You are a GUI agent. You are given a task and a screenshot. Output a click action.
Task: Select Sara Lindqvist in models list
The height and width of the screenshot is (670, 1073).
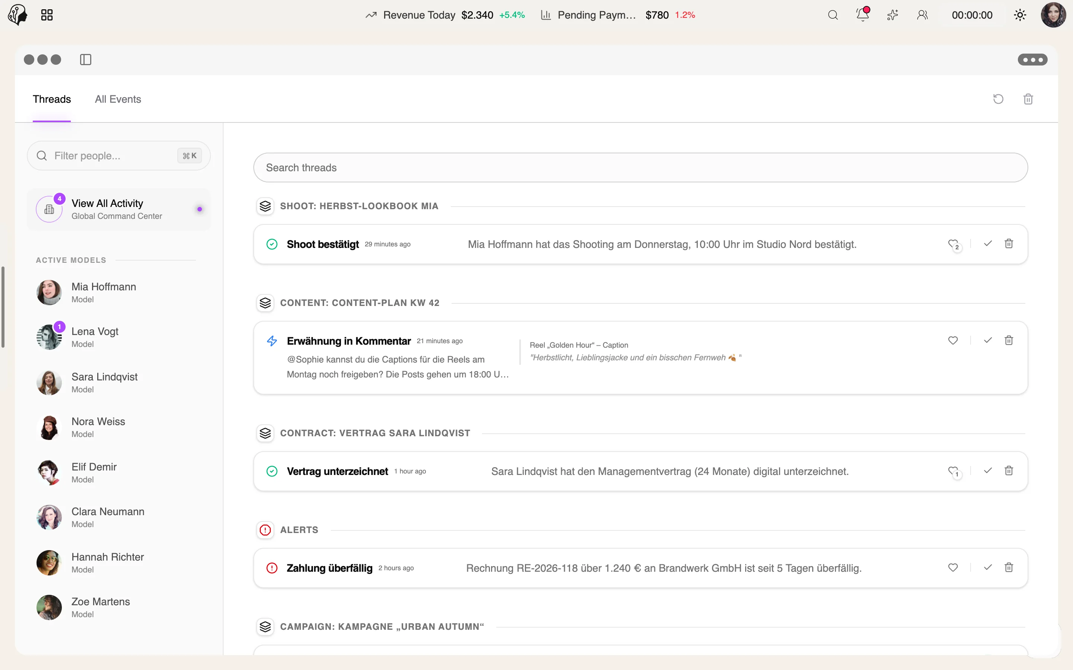[x=118, y=382]
